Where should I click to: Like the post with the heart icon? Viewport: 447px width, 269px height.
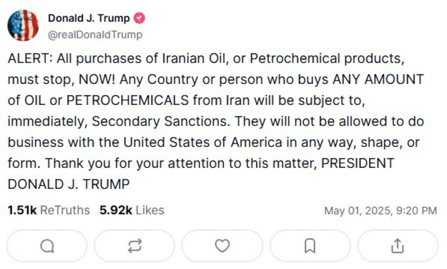222,246
